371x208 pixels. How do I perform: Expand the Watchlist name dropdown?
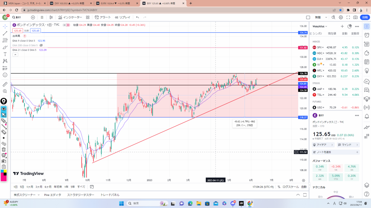(320, 27)
